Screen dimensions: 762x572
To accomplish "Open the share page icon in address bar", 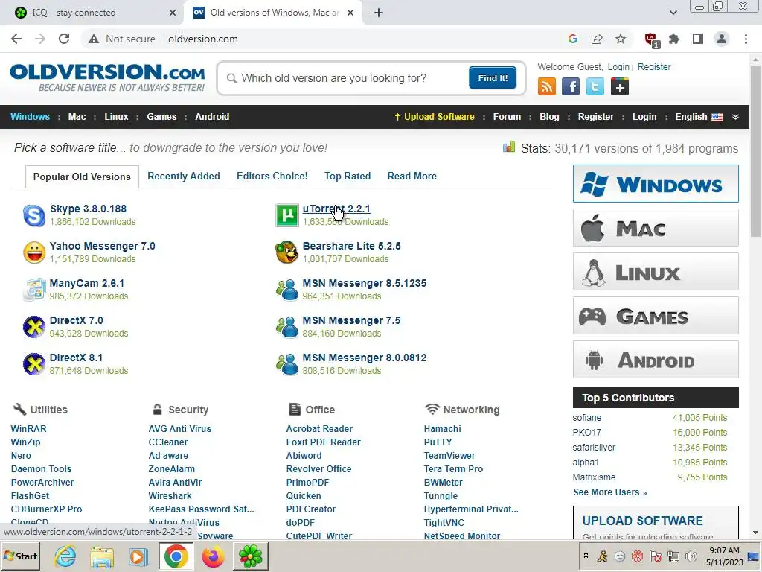I will [597, 39].
